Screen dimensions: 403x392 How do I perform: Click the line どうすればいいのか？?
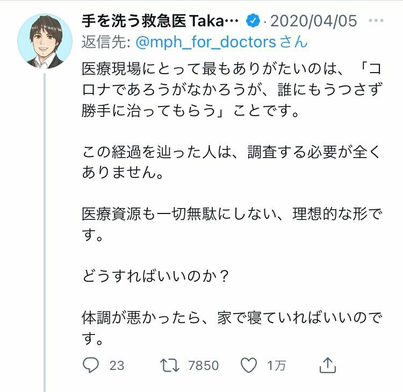point(155,276)
